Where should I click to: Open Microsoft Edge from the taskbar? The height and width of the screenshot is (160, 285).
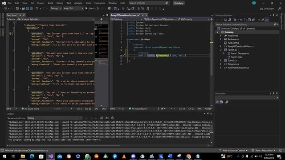[32, 156]
